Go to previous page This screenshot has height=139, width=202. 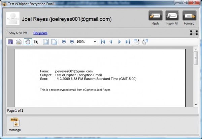111,42
